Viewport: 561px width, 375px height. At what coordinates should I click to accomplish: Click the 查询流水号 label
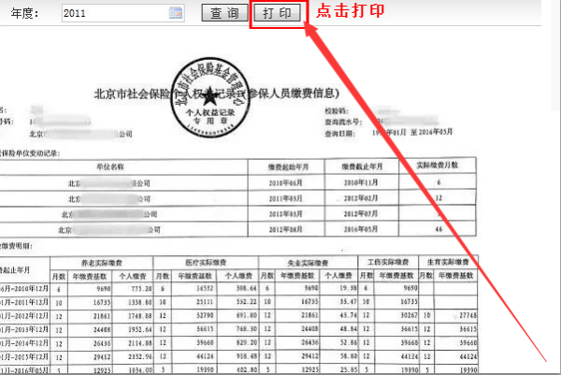tap(341, 123)
